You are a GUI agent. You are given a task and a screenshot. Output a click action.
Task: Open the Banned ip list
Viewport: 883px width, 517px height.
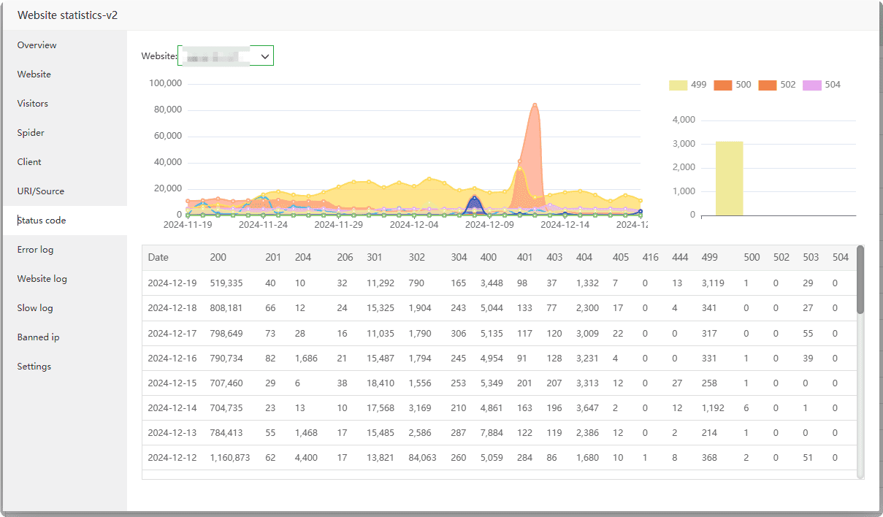(38, 337)
